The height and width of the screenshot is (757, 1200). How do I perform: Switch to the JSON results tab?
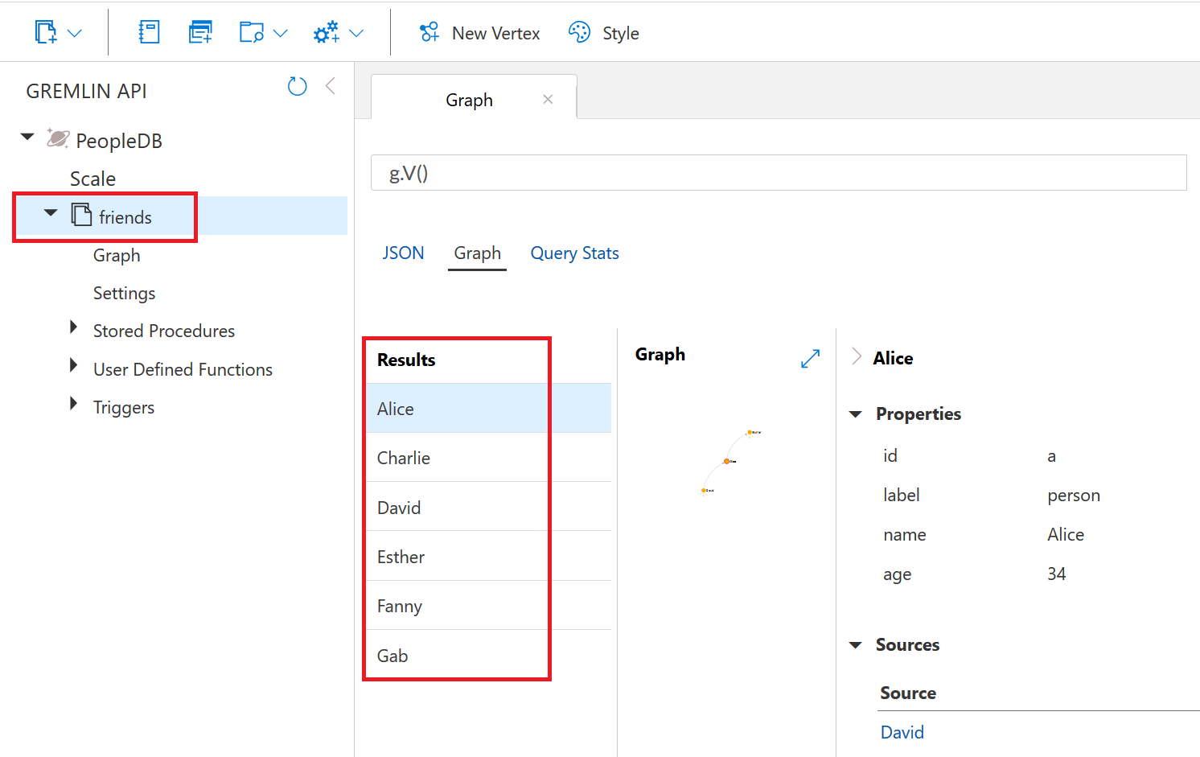[403, 253]
